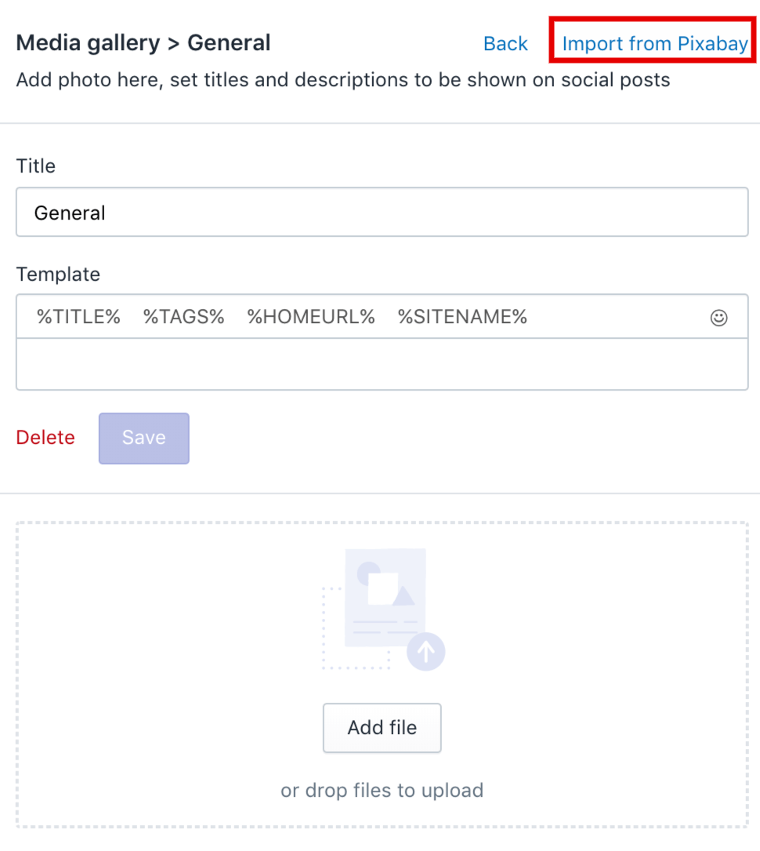Open the emoji picker in Template field
The width and height of the screenshot is (760, 851).
pyautogui.click(x=718, y=318)
